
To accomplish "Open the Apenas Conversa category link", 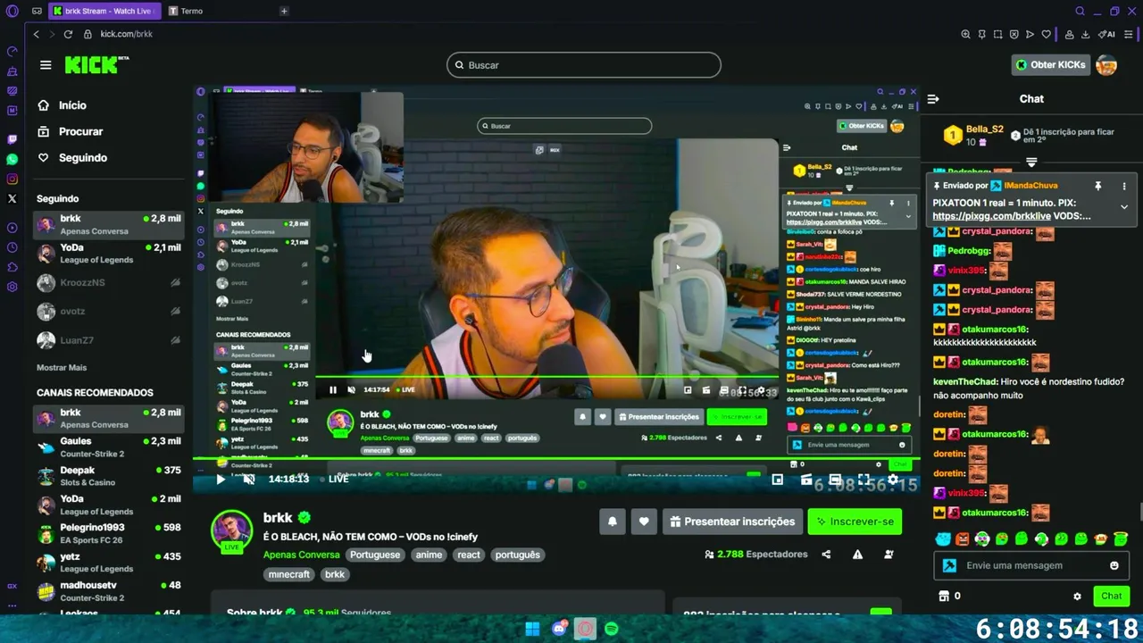I will (302, 555).
